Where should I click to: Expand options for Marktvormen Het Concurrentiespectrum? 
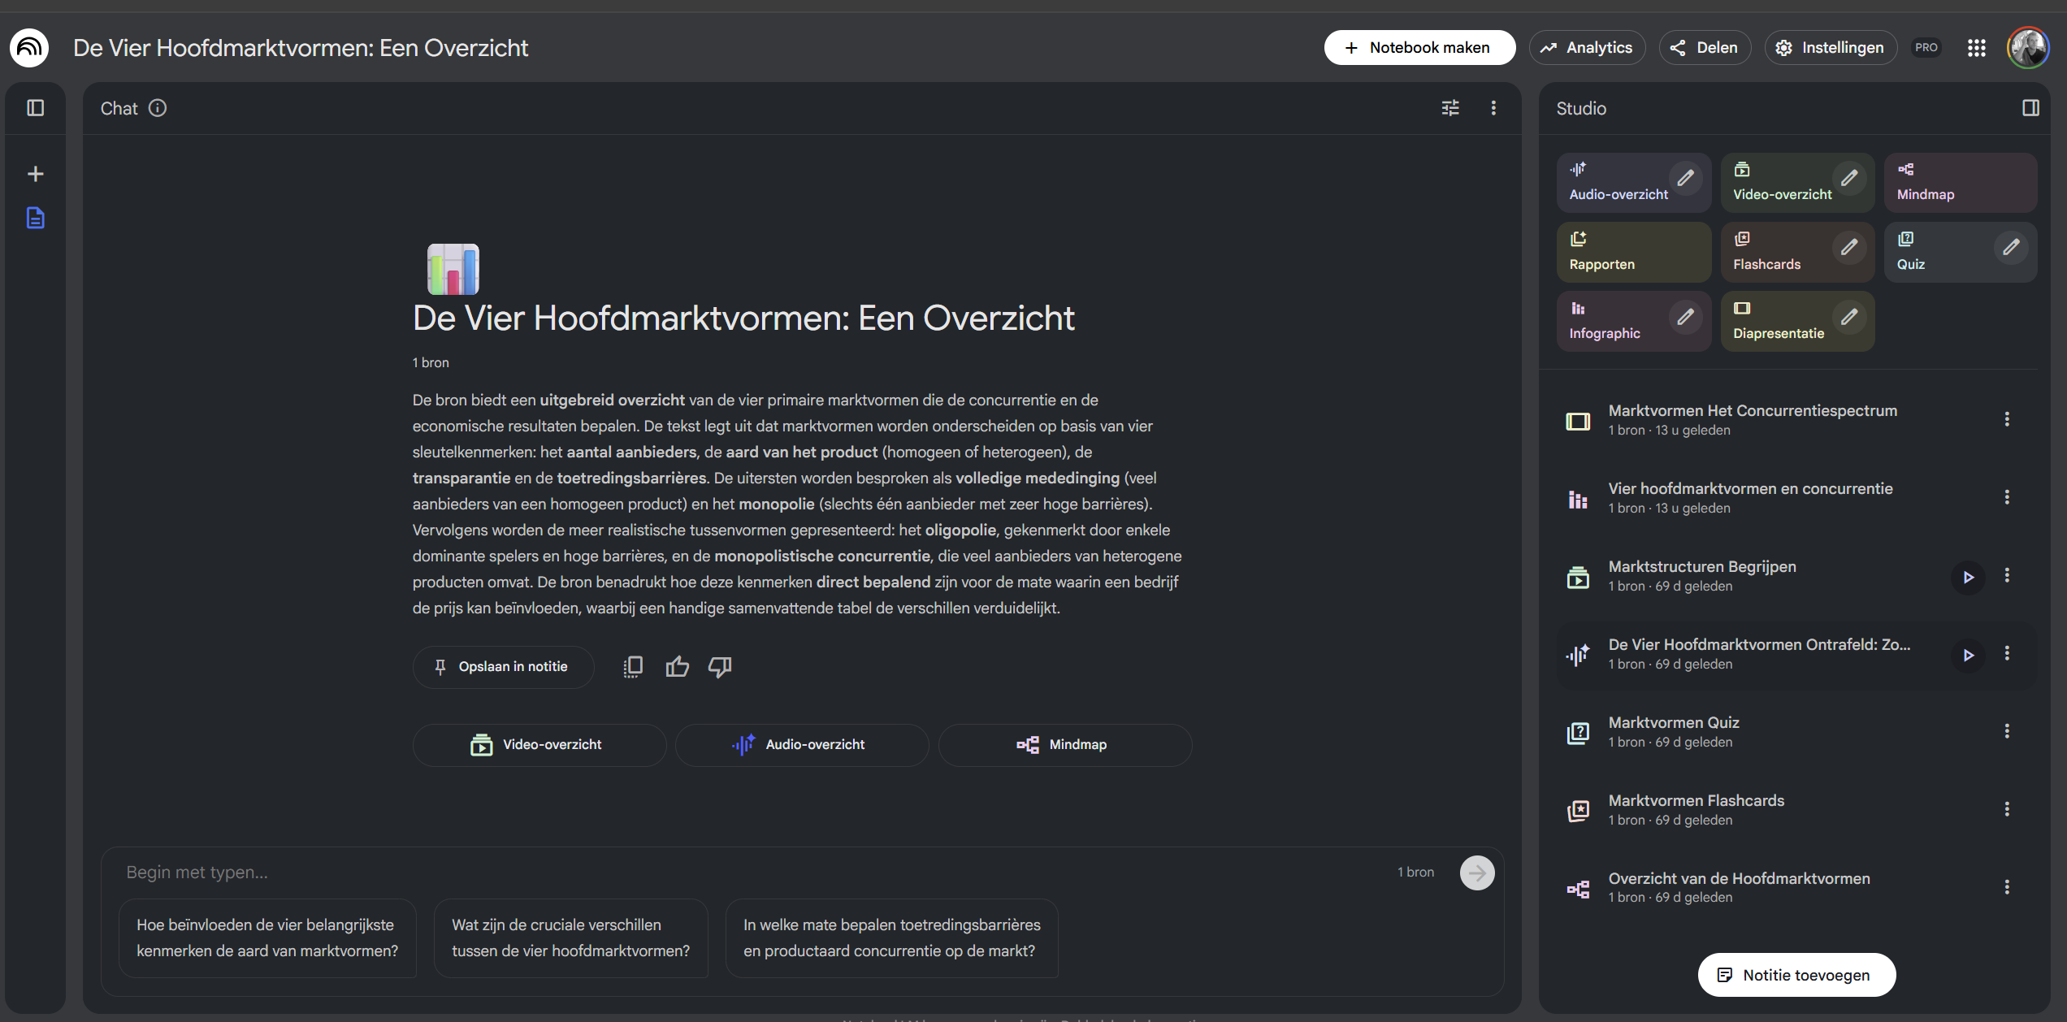[2007, 419]
